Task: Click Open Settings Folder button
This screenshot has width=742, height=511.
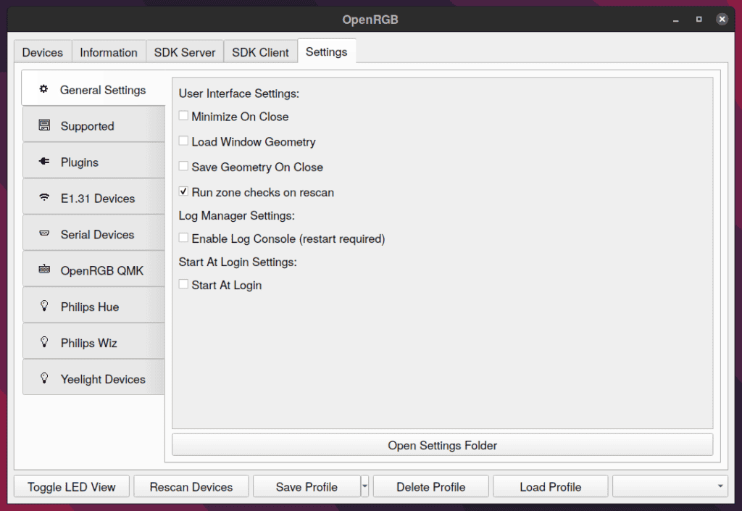Action: point(443,445)
